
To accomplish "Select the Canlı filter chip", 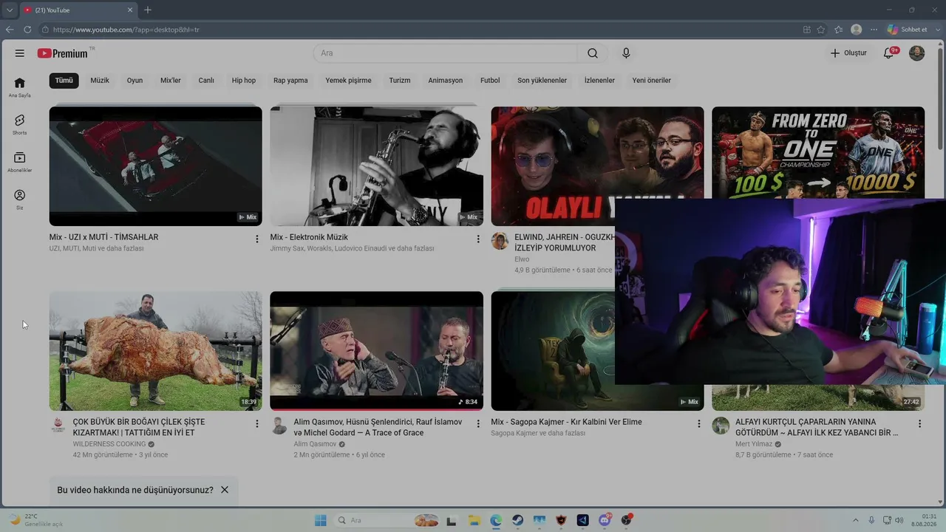I will 206,81.
